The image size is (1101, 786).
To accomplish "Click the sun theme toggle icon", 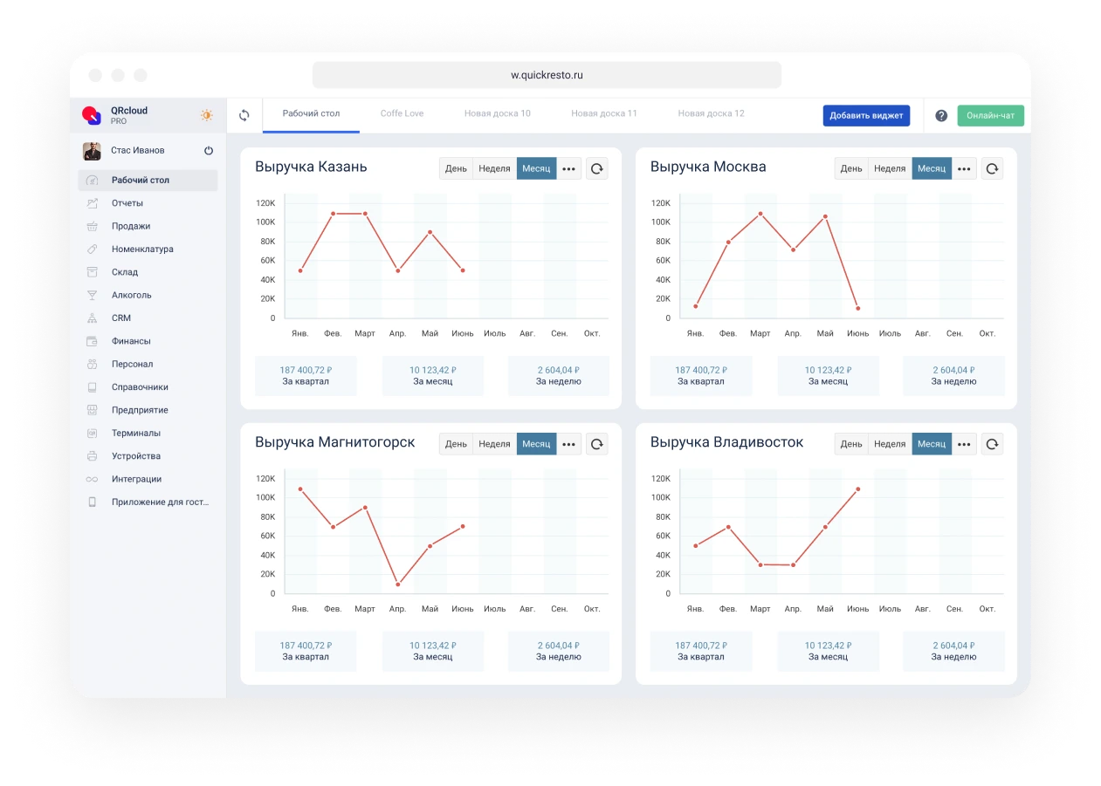I will (x=207, y=115).
